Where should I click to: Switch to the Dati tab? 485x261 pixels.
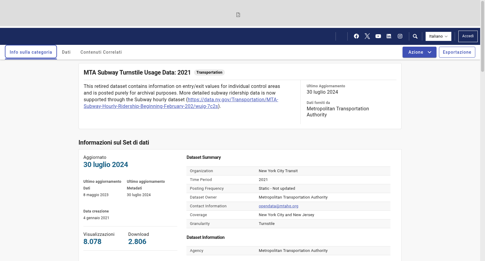click(x=66, y=52)
